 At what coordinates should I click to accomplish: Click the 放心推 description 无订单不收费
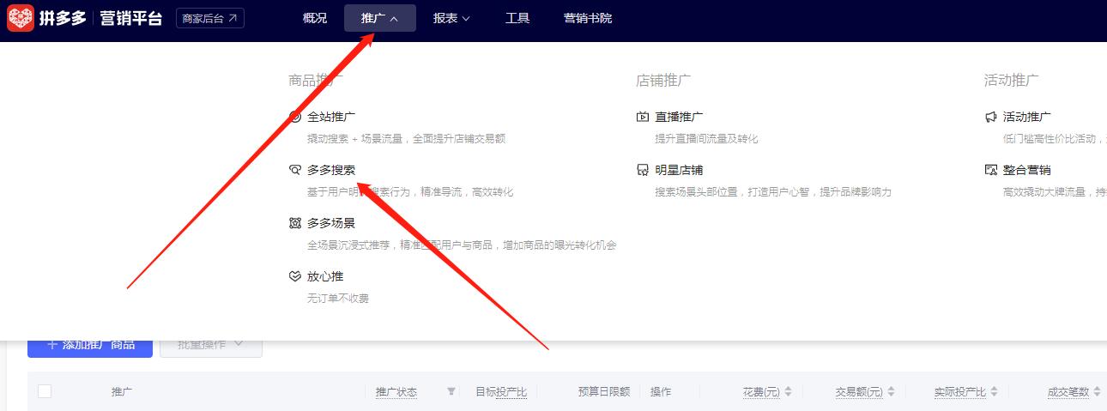pos(338,299)
